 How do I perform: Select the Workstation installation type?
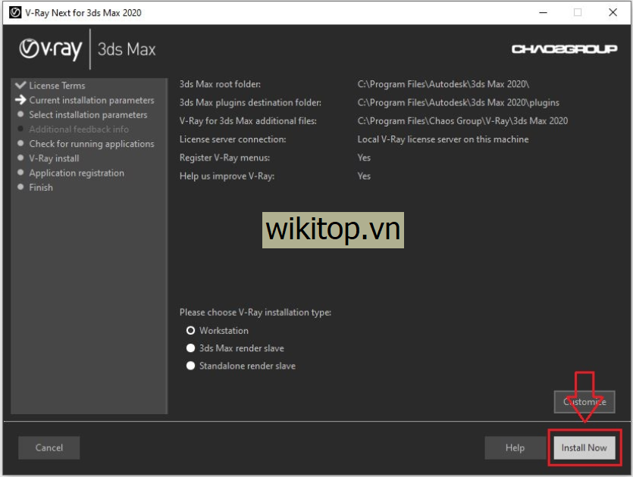point(191,331)
